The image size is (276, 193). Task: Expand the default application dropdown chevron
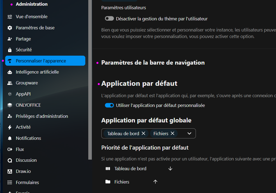(190, 134)
